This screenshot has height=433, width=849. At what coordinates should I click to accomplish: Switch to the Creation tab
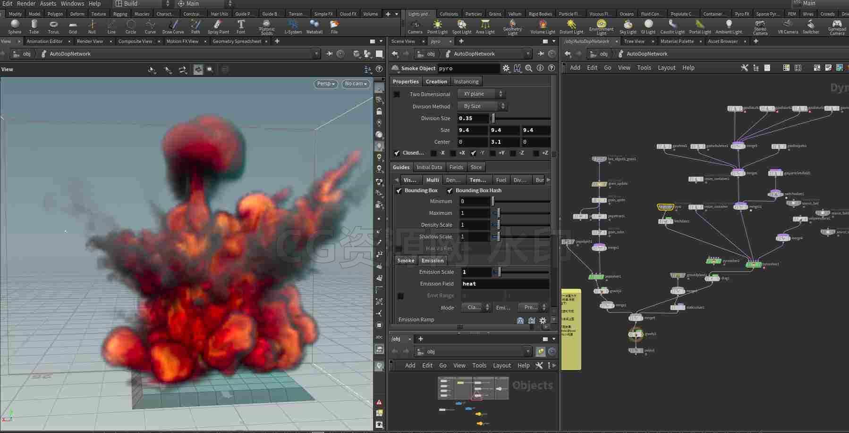tap(436, 82)
